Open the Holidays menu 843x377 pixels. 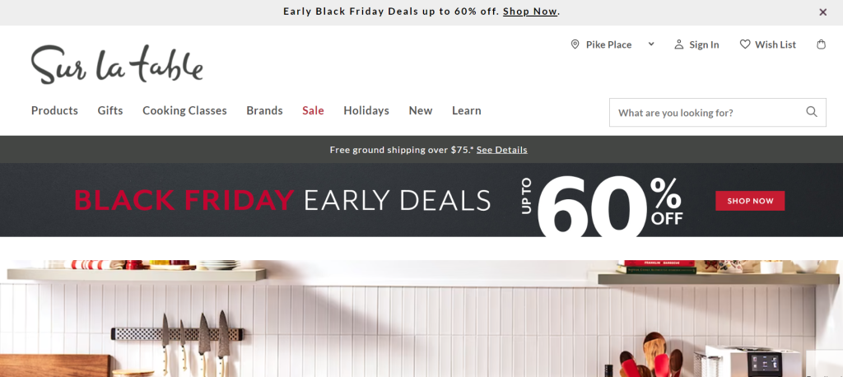tap(366, 110)
